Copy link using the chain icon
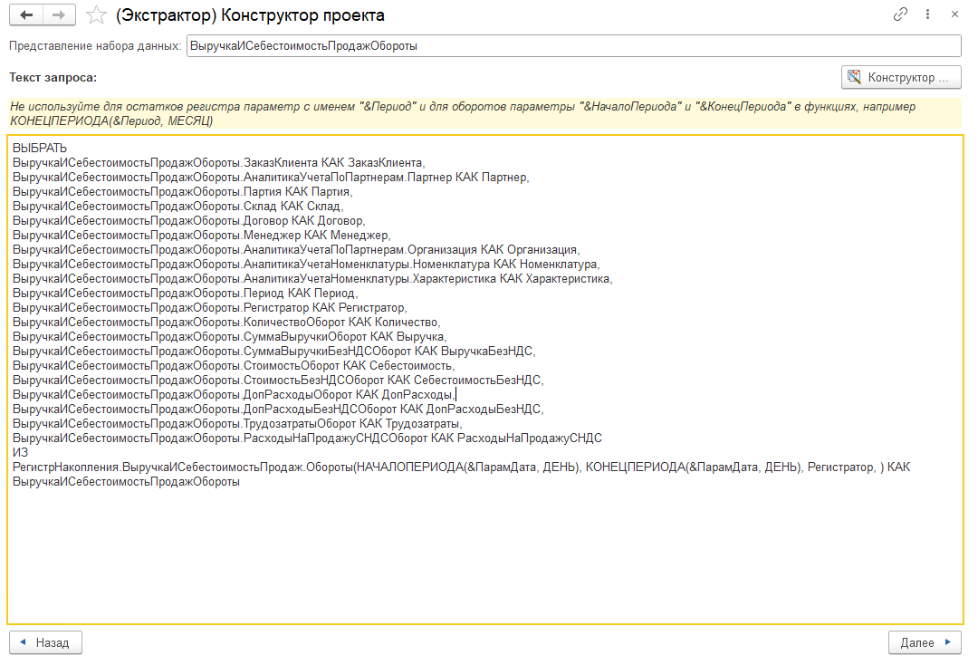The height and width of the screenshot is (665, 978). [x=900, y=14]
